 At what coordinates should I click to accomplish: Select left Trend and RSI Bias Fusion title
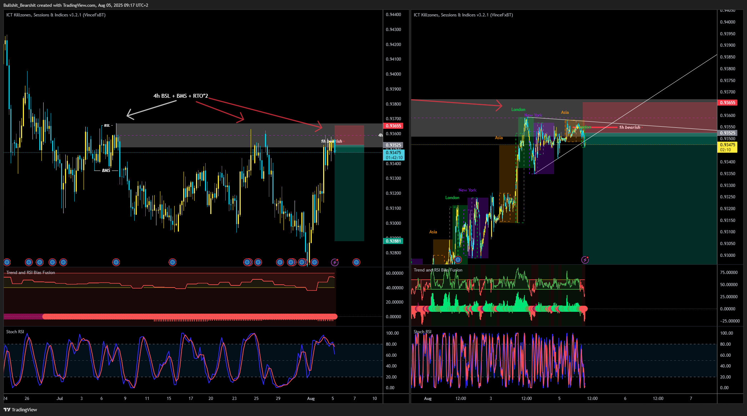point(31,273)
